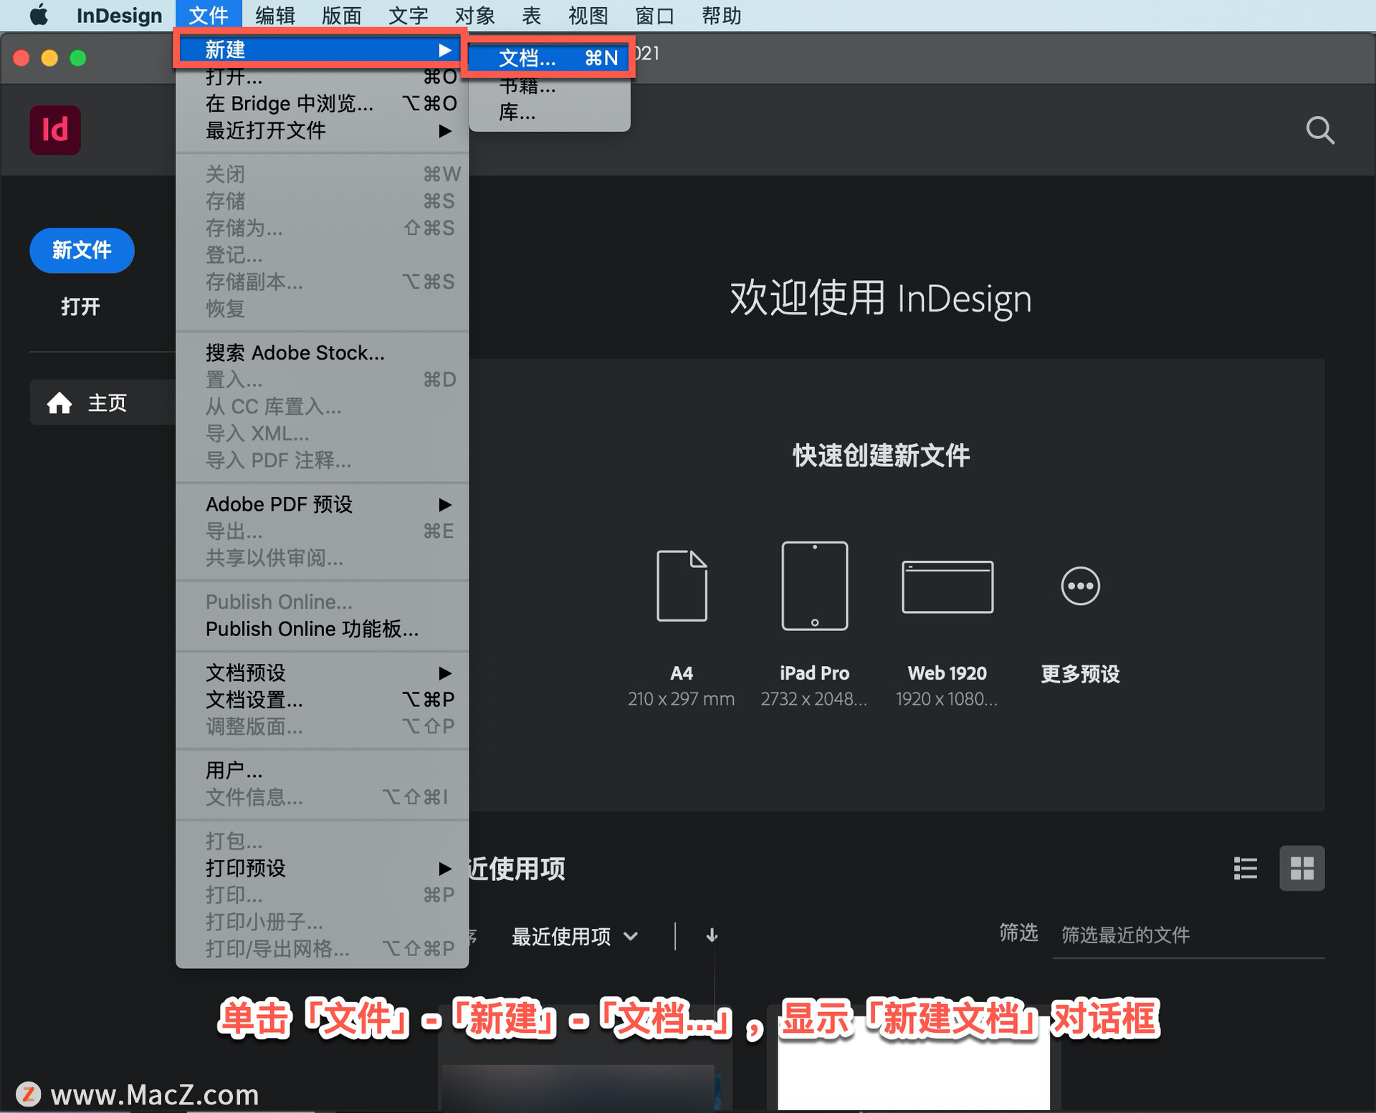Open the 编辑 menu
The height and width of the screenshot is (1113, 1376).
pos(274,15)
